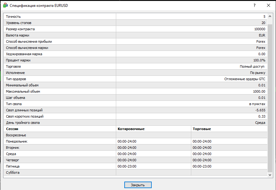
Task: Click the Сессии header
Action: point(12,129)
